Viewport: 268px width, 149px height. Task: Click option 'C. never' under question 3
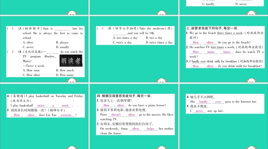click(x=28, y=47)
